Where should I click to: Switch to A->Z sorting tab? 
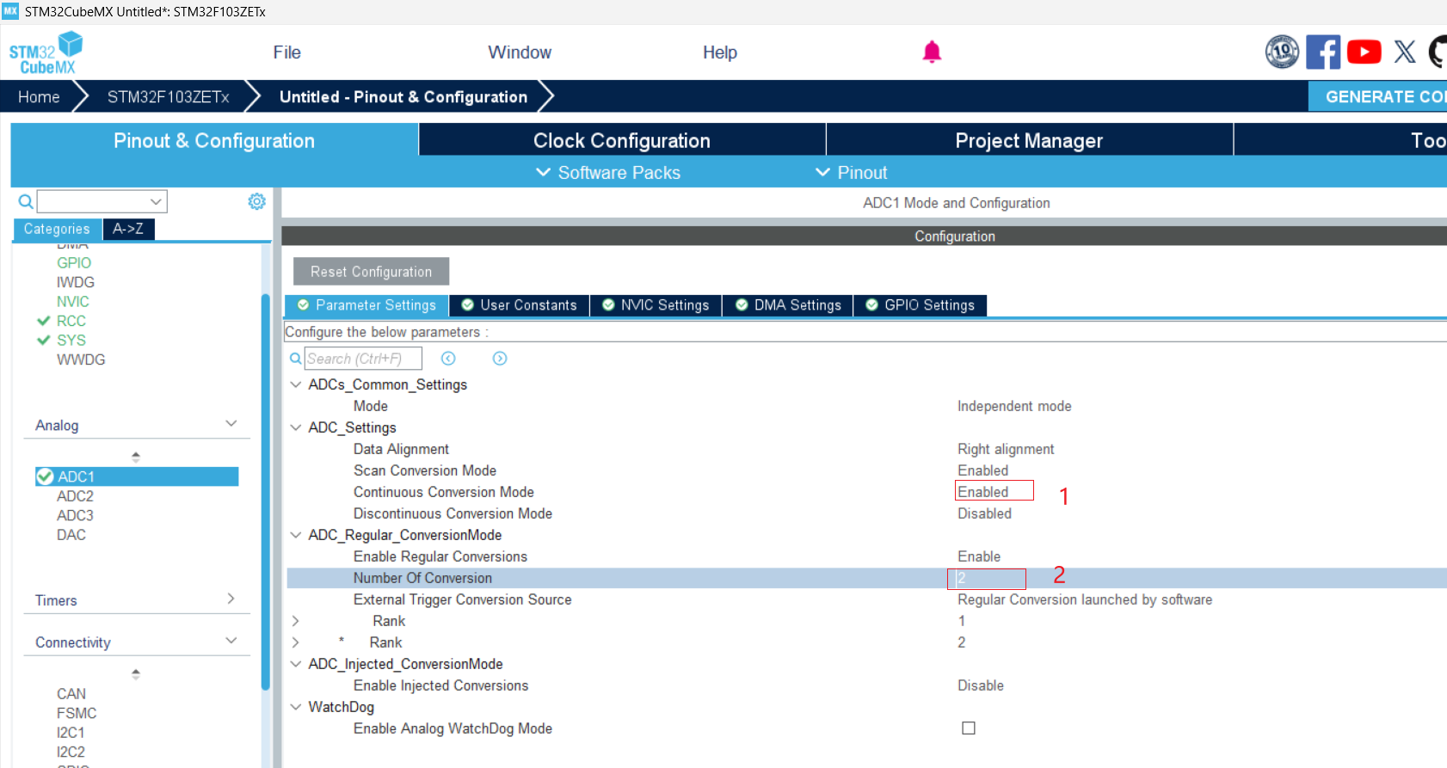tap(128, 229)
